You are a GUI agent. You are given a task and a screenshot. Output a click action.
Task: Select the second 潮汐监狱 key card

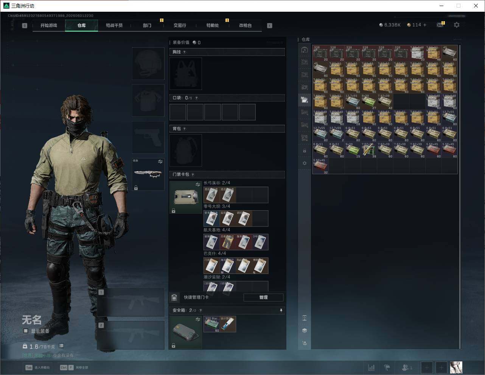click(228, 286)
